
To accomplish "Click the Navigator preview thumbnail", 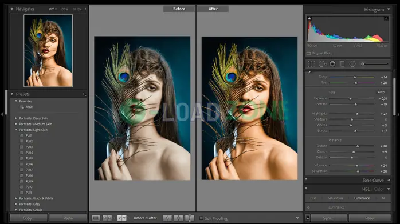I will coord(48,51).
